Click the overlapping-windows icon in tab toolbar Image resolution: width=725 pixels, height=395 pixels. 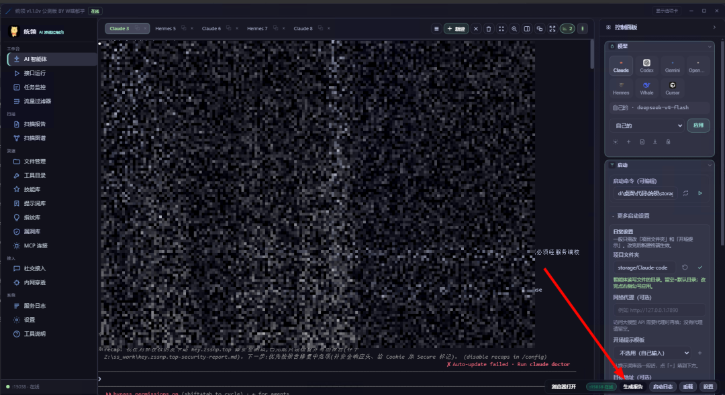pos(539,29)
